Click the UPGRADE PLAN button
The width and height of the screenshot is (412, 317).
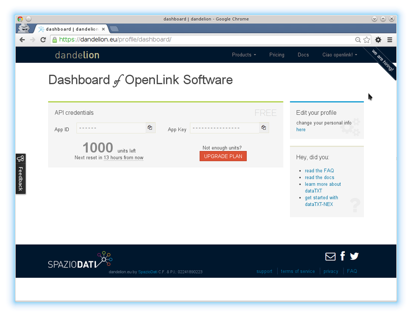tap(223, 156)
